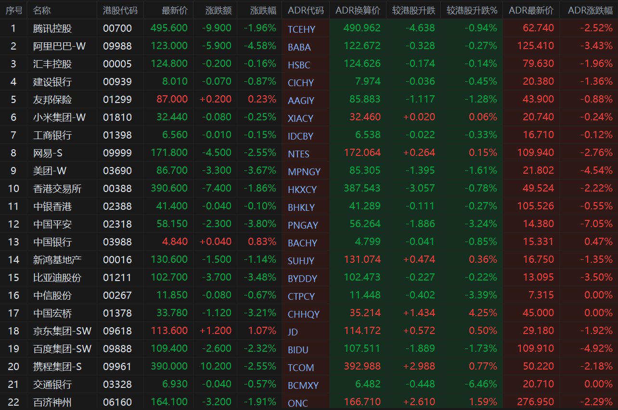Select the 京东集团-SW stock name

[x=63, y=331]
